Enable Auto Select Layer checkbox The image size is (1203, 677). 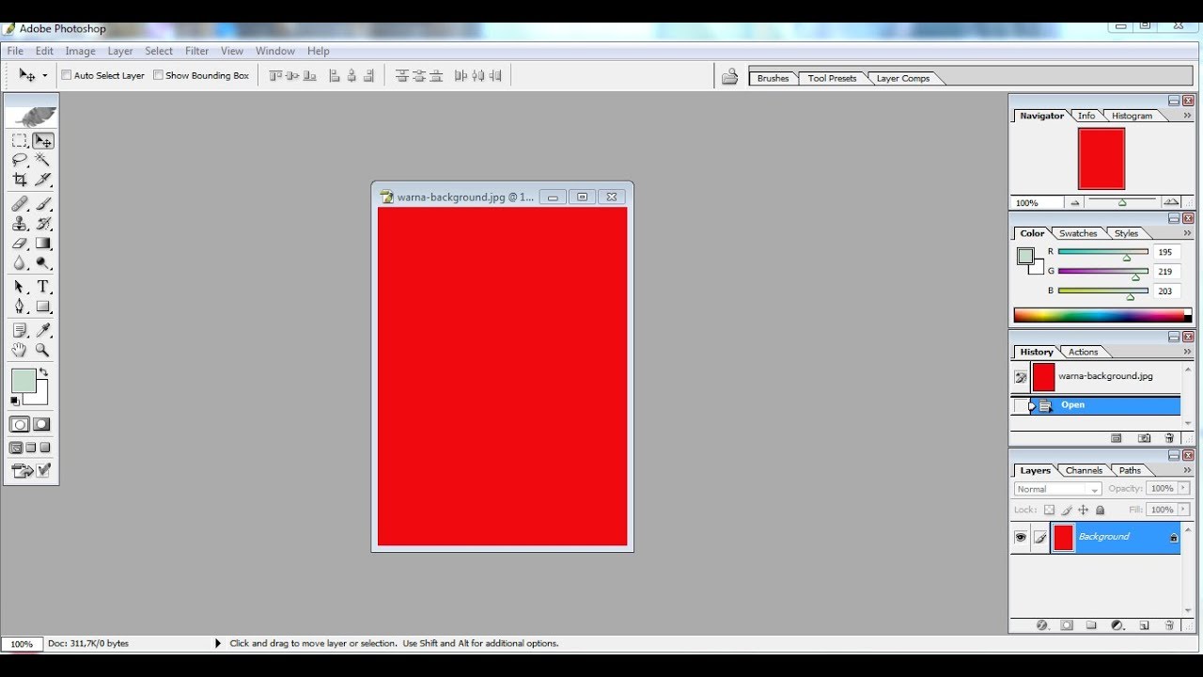(x=67, y=75)
